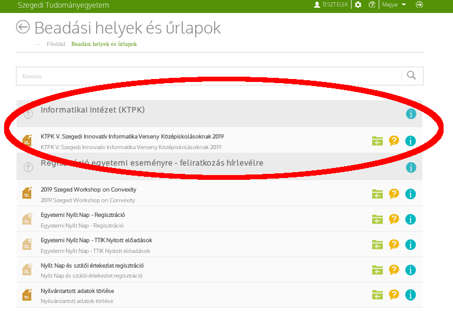The height and width of the screenshot is (336, 453).
Task: Open the settings gear in top bar
Action: 357,5
